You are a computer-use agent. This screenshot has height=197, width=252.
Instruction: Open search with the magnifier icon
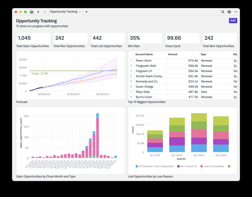tap(223, 12)
